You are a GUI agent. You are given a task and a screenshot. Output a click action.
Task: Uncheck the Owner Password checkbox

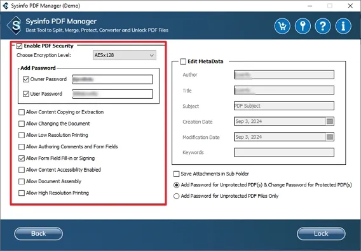(26, 79)
